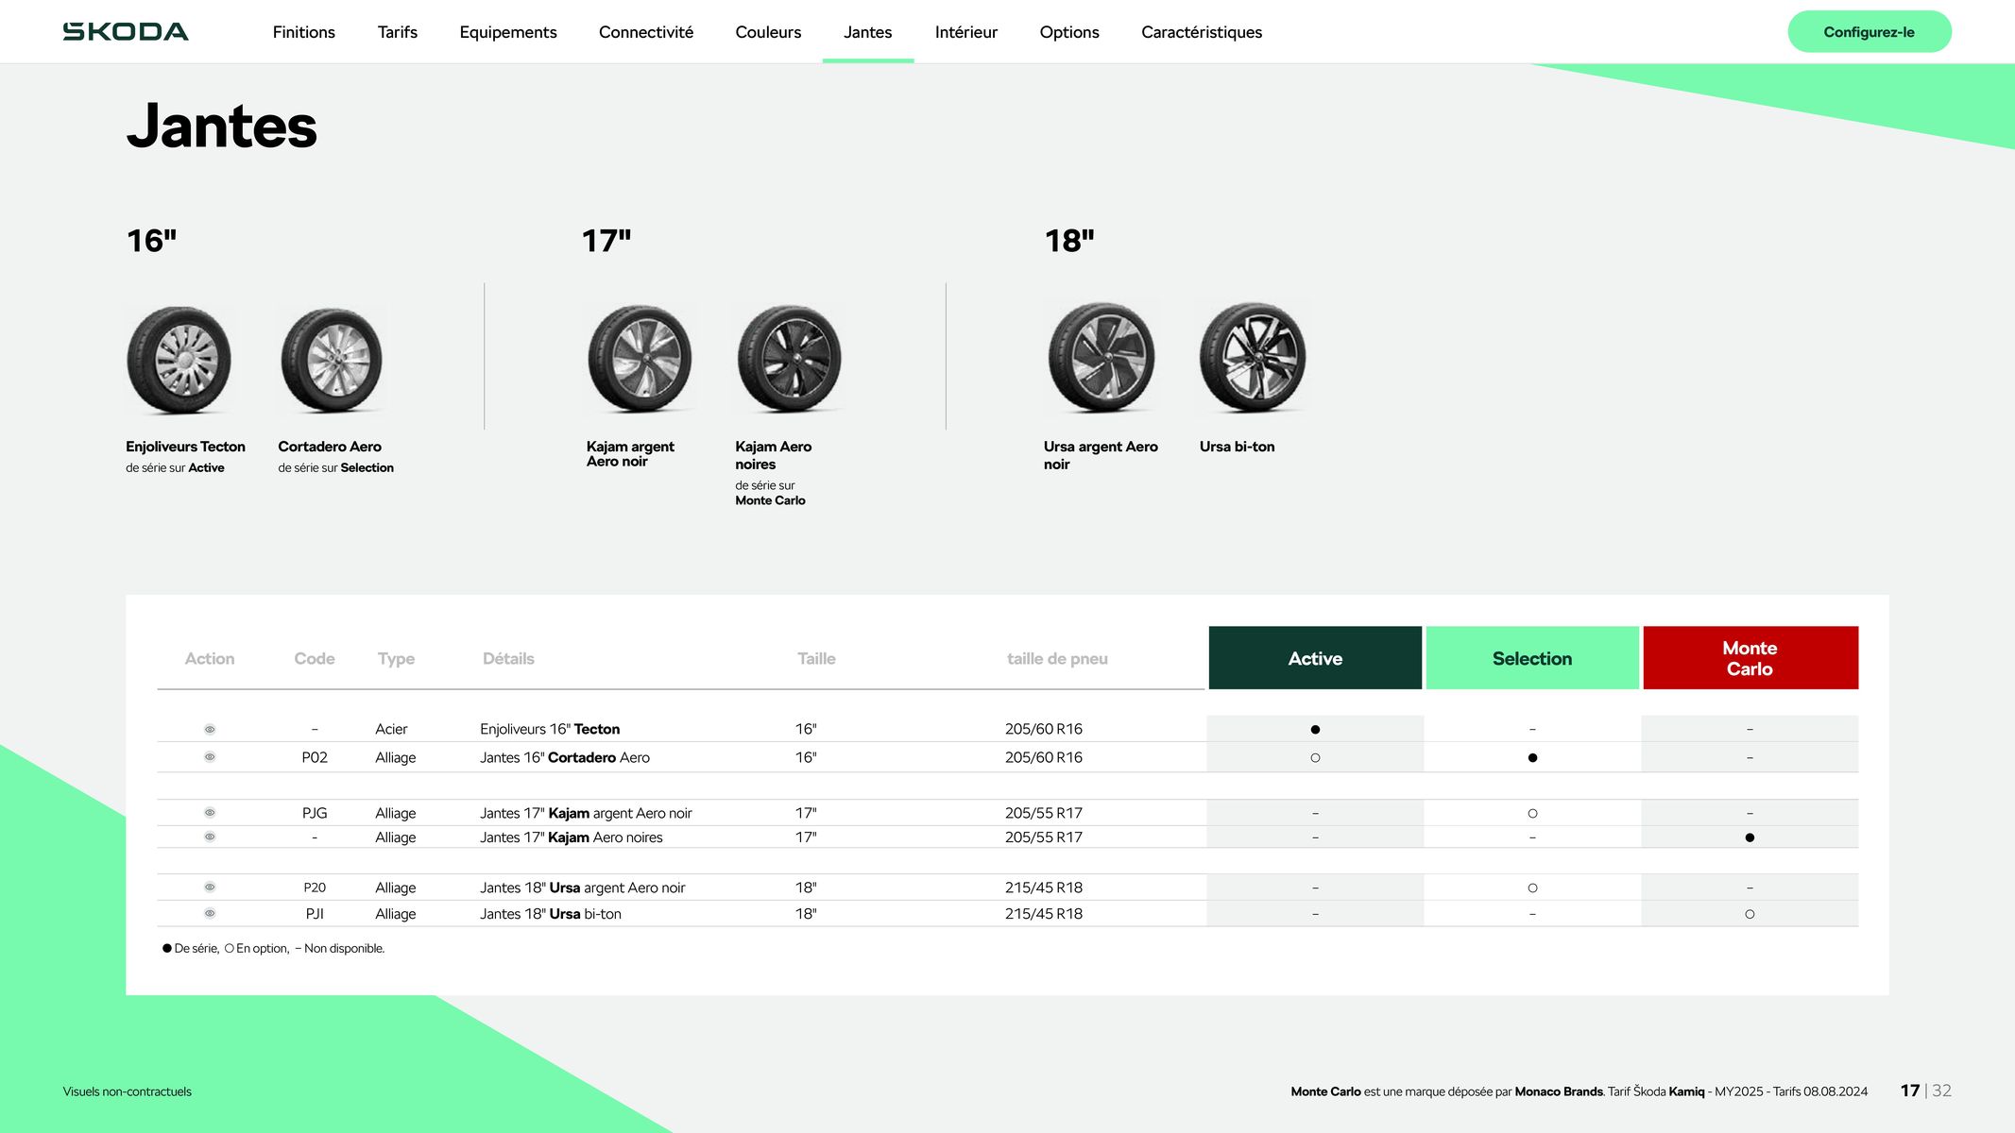Click the Enjoliveurs Tecton wheel image
Screen dimensions: 2015x1133
click(x=179, y=360)
